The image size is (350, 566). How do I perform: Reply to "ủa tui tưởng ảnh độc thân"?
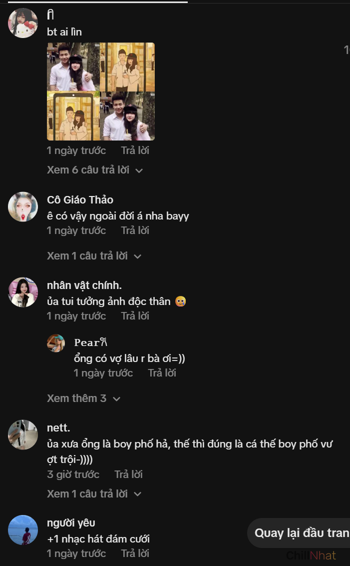click(135, 316)
